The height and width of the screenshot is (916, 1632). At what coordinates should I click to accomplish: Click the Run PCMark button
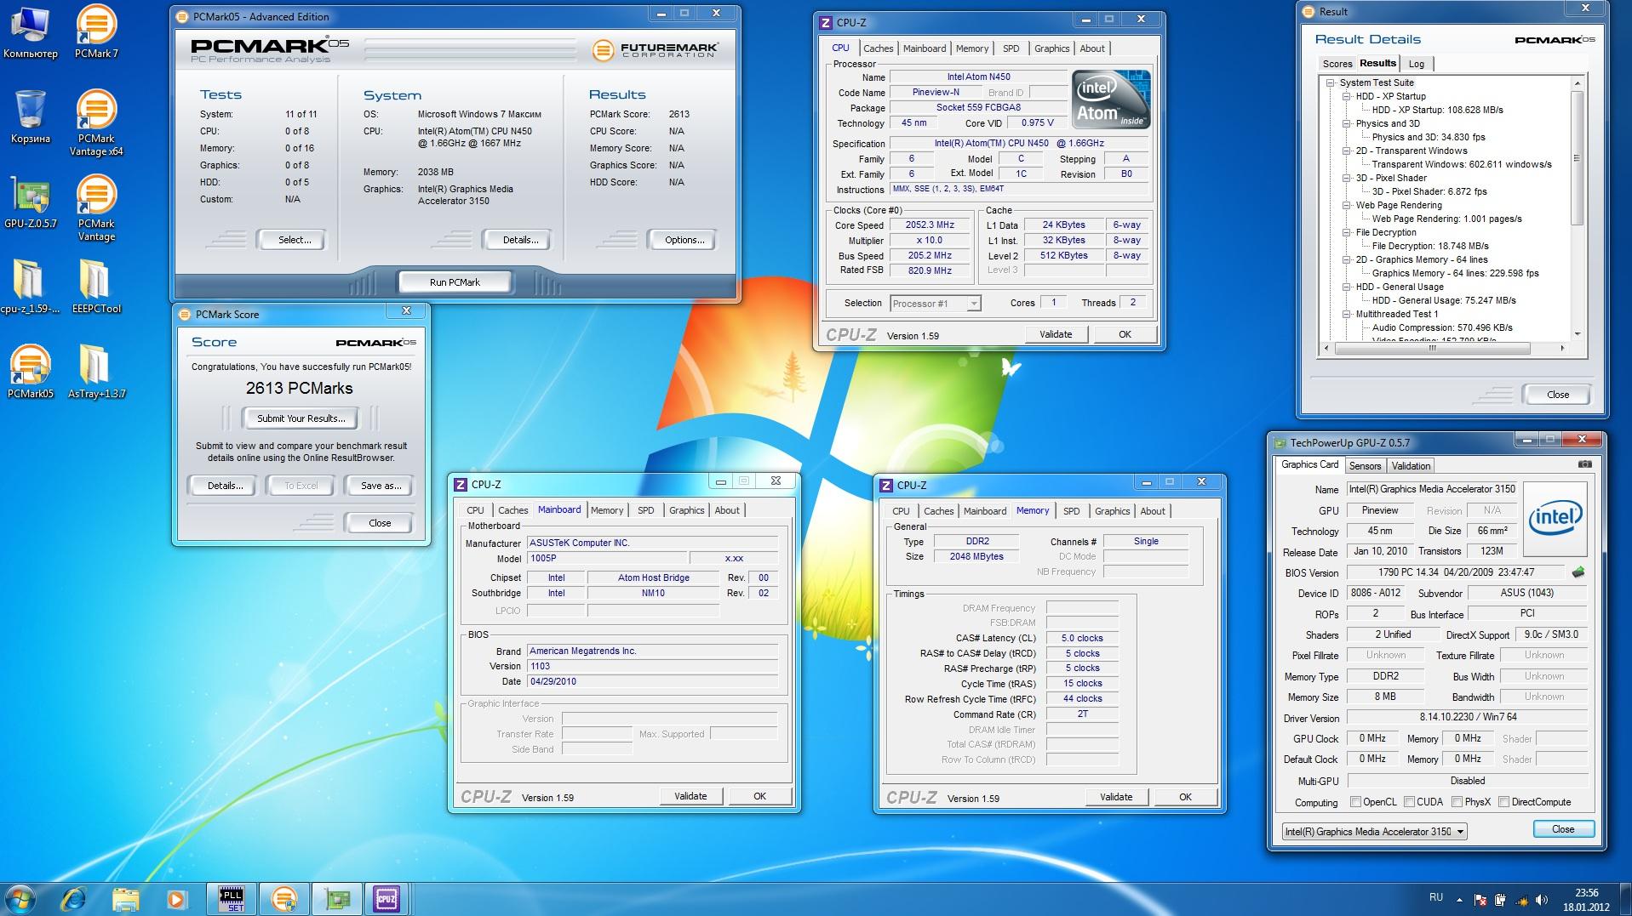coord(455,282)
